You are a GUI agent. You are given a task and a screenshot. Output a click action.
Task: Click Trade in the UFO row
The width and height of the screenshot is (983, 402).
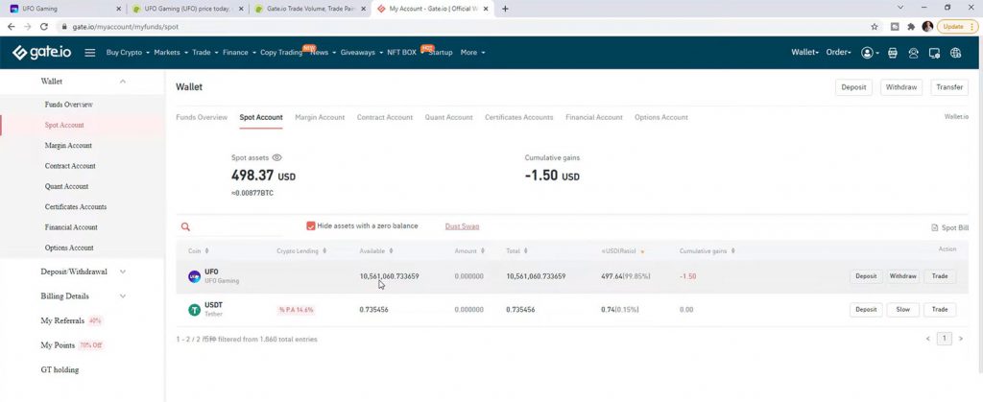940,276
